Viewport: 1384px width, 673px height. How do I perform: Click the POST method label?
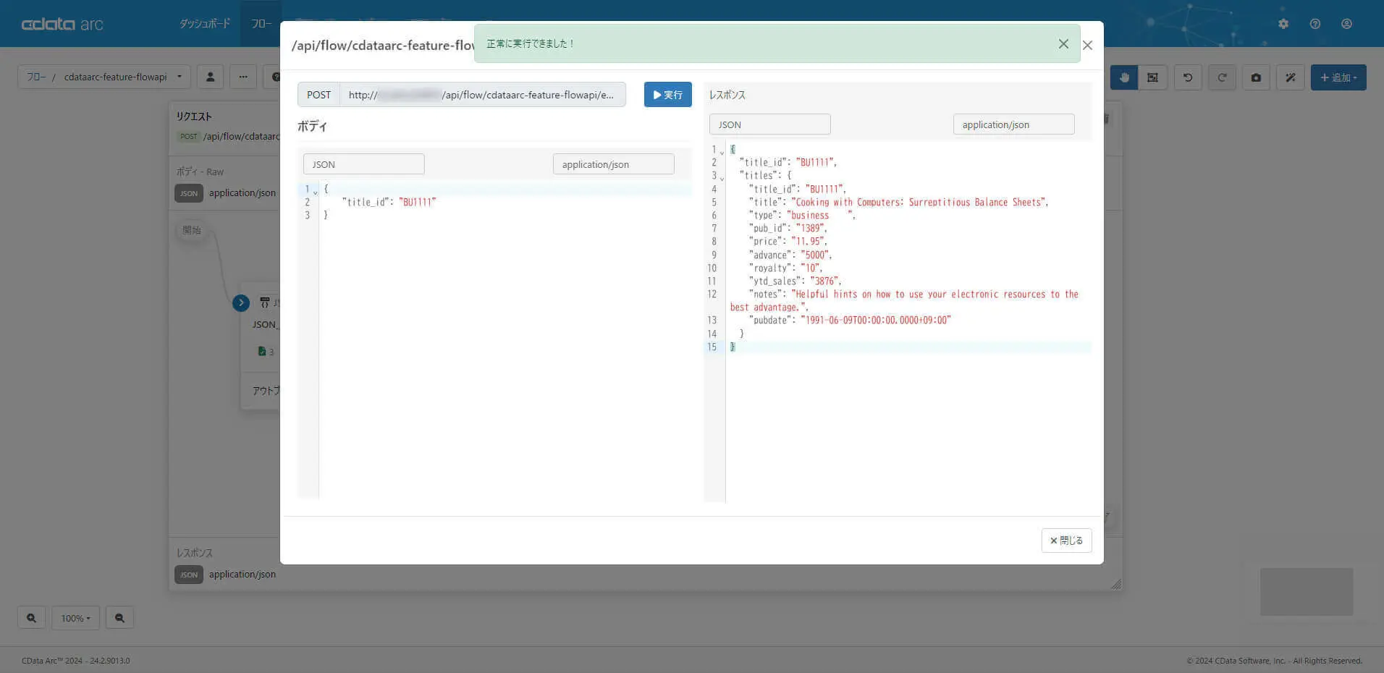[x=318, y=95]
